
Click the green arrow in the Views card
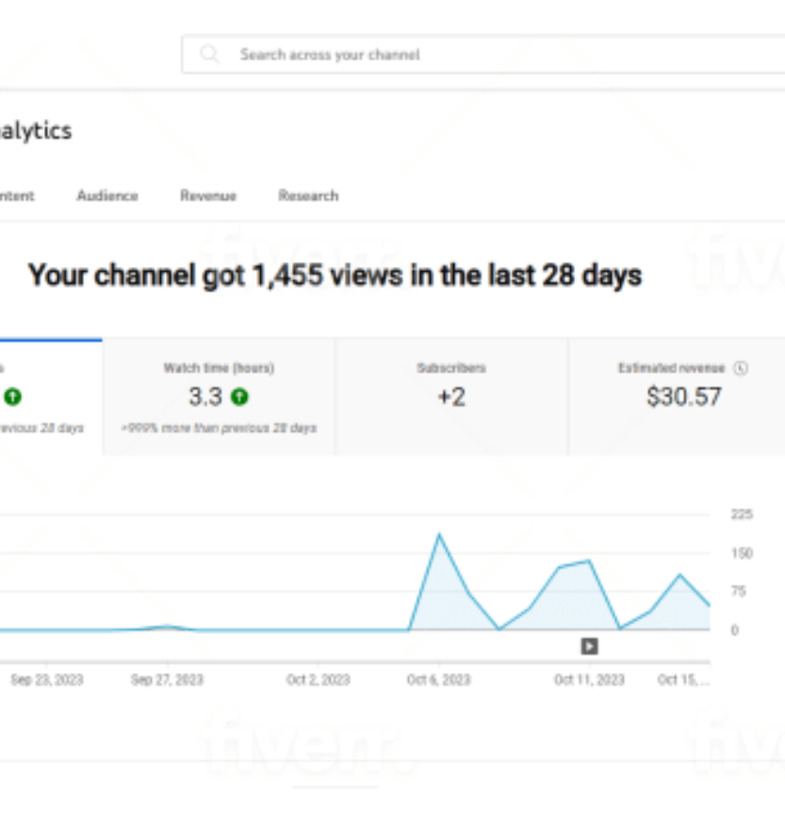click(x=12, y=398)
